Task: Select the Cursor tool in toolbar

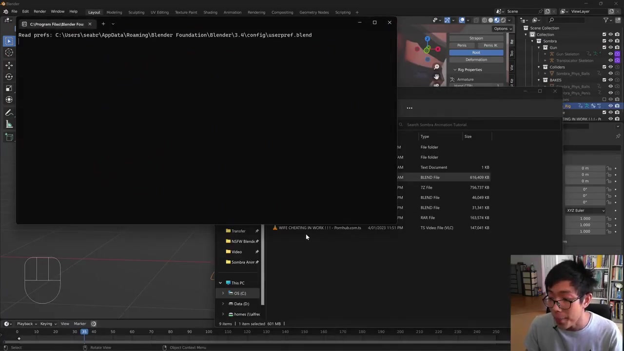Action: (9, 53)
